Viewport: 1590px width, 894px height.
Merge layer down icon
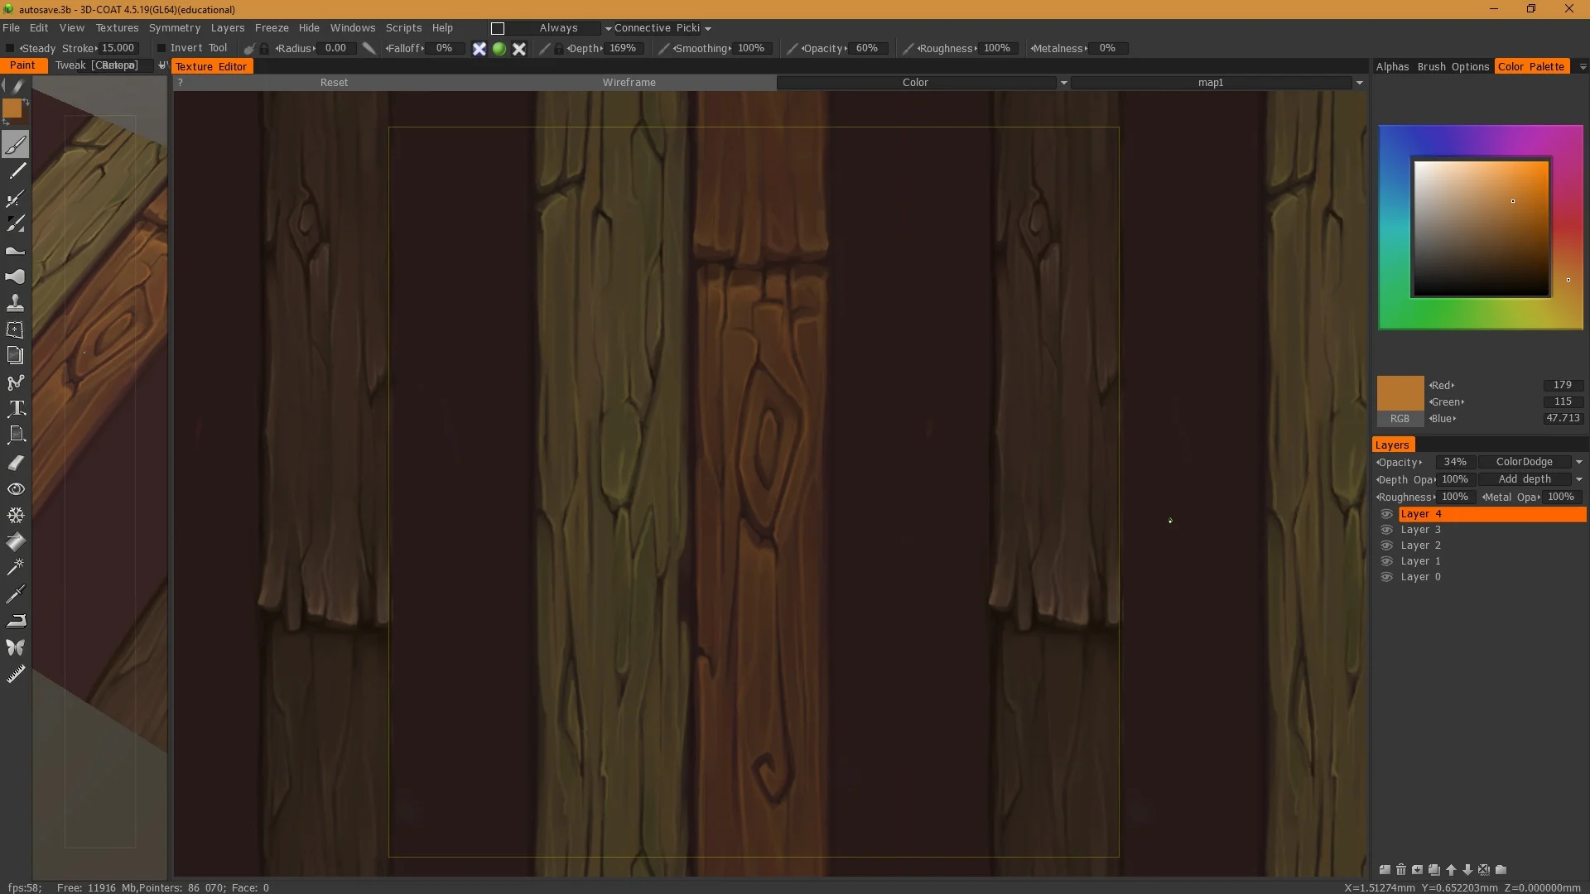[1418, 870]
